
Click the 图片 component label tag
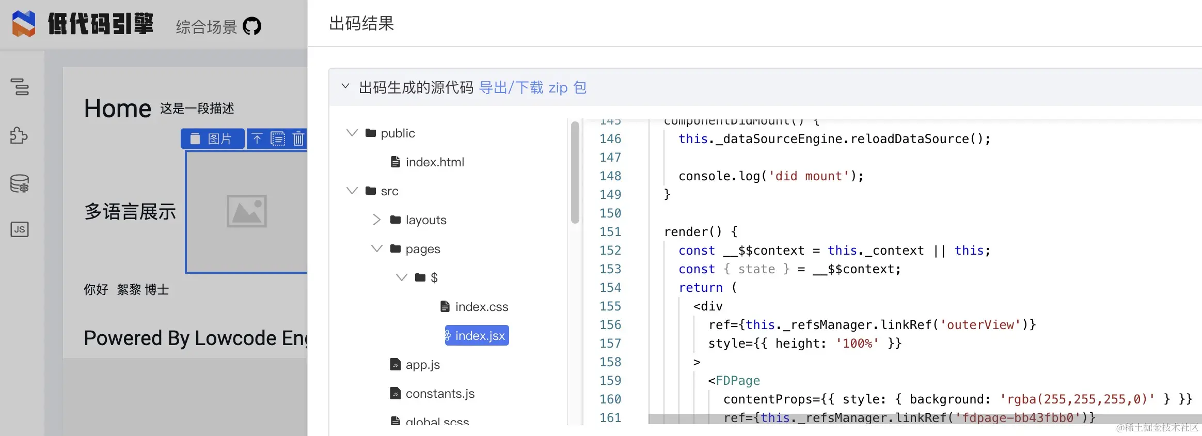point(212,138)
